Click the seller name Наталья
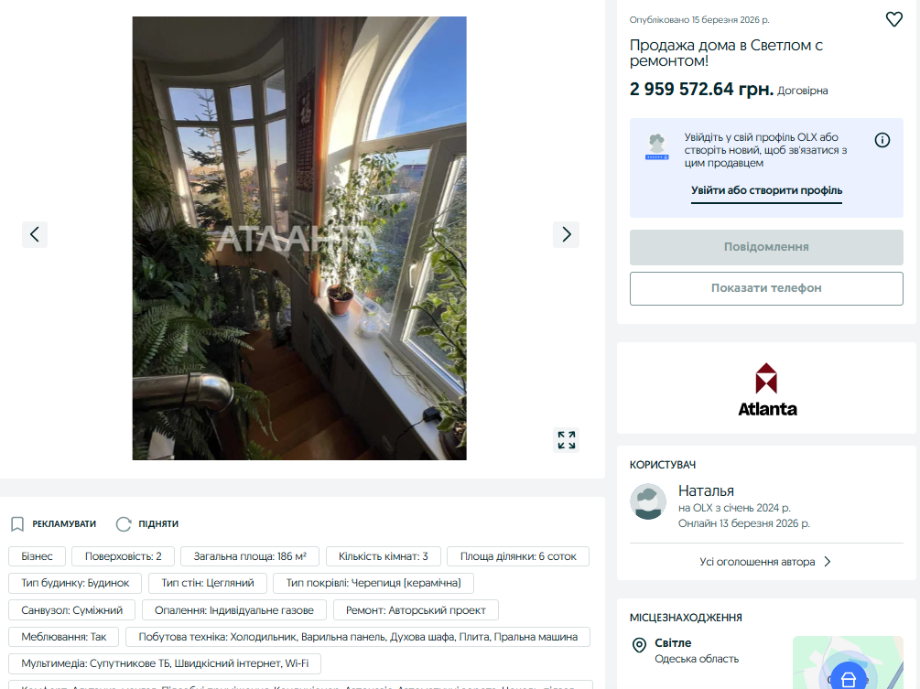The image size is (920, 689). click(706, 490)
